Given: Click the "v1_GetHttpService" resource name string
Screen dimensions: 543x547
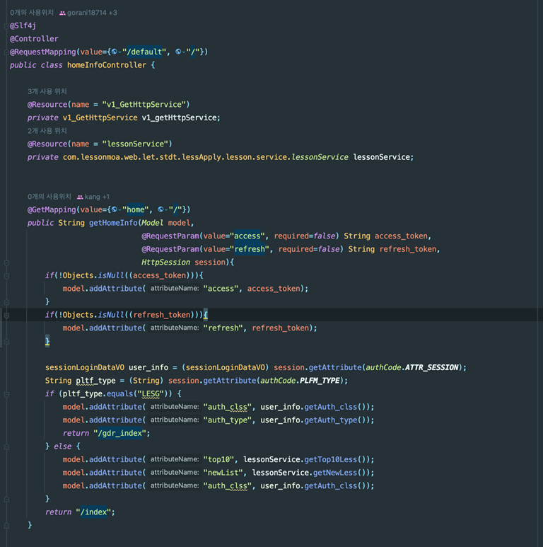Looking at the screenshot, I should 144,104.
